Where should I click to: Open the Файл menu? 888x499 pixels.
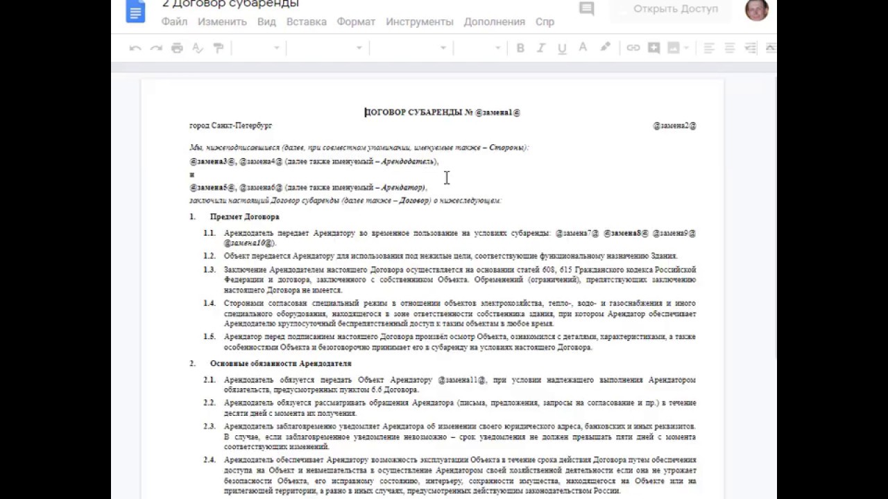pos(174,21)
